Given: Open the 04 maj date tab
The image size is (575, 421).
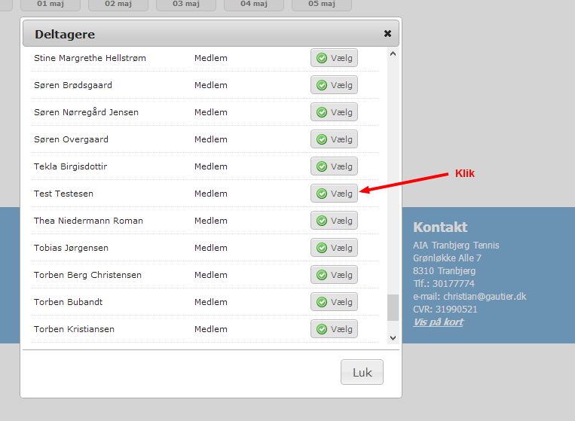Looking at the screenshot, I should click(x=254, y=5).
